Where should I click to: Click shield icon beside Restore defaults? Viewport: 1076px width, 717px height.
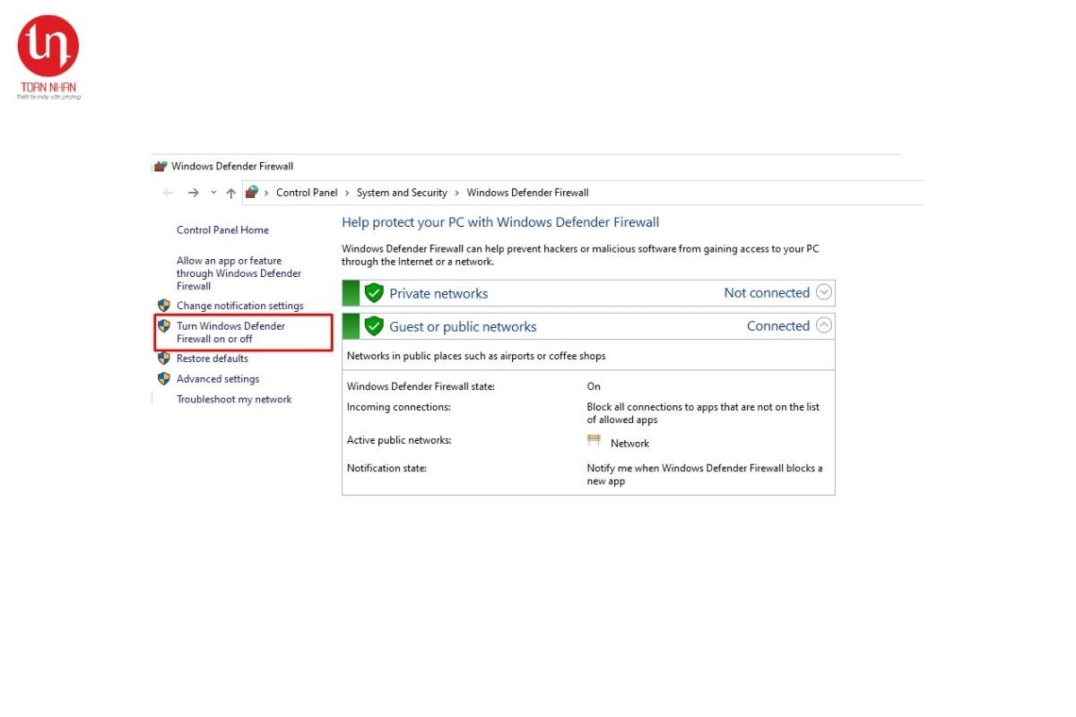click(x=163, y=358)
